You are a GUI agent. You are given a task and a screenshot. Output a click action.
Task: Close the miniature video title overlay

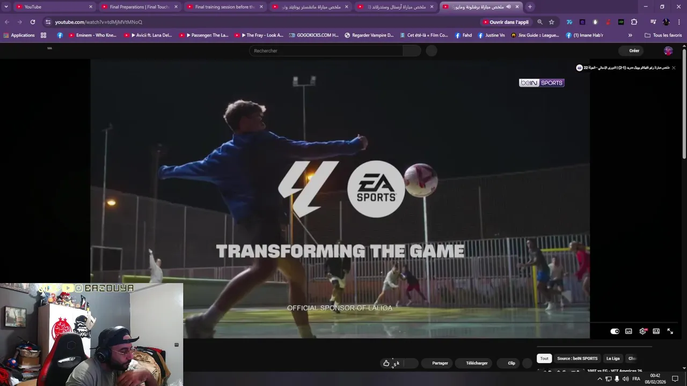(x=674, y=68)
